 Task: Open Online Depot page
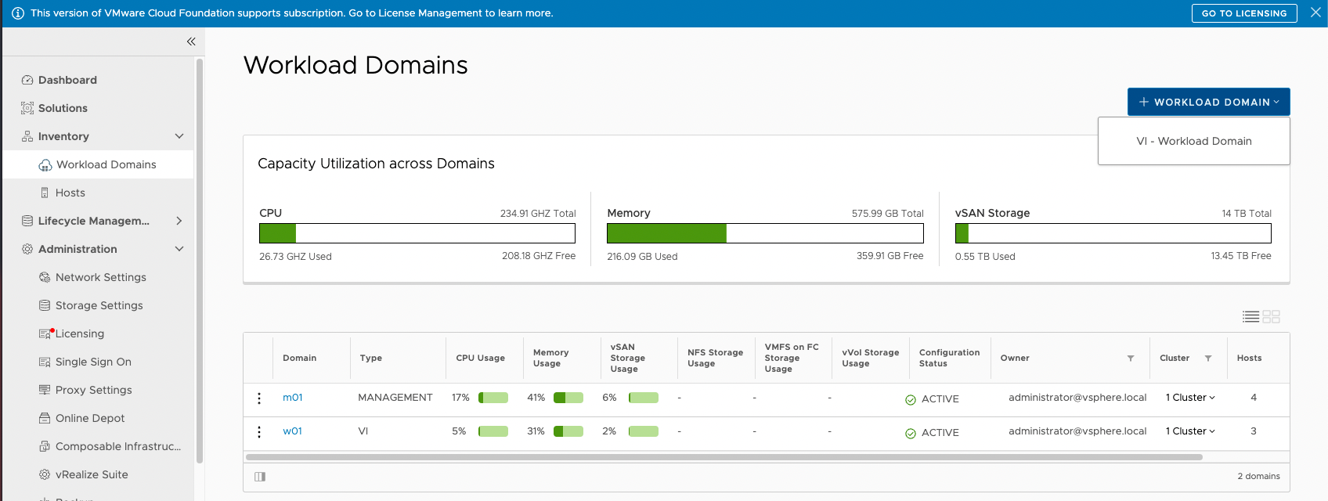pos(90,418)
